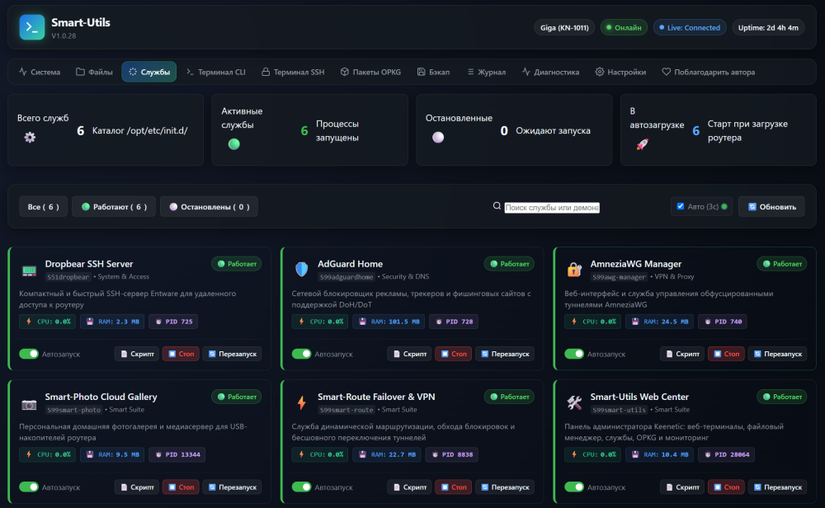825x508 pixels.
Task: Click the Live: Connected indicator pill
Action: 690,27
